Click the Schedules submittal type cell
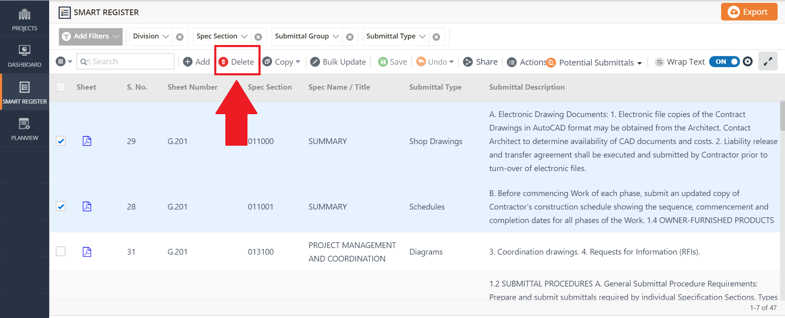785x318 pixels. pos(427,207)
